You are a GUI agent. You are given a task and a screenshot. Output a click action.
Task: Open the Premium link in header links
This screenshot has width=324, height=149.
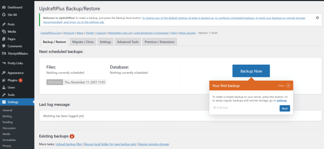coord(69,33)
